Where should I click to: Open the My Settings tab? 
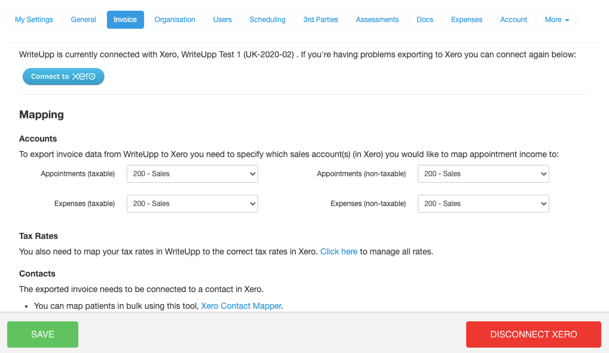coord(34,20)
